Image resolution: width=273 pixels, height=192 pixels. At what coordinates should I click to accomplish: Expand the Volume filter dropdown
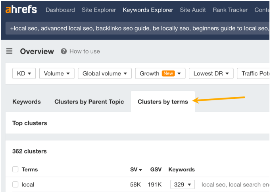click(57, 73)
